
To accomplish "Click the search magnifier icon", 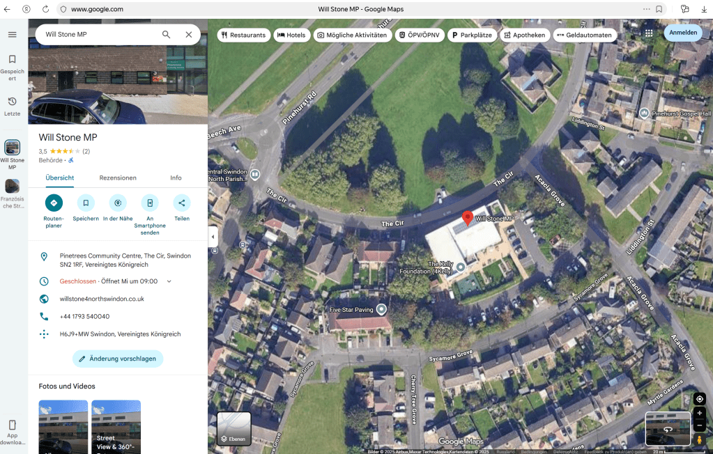I will 166,34.
